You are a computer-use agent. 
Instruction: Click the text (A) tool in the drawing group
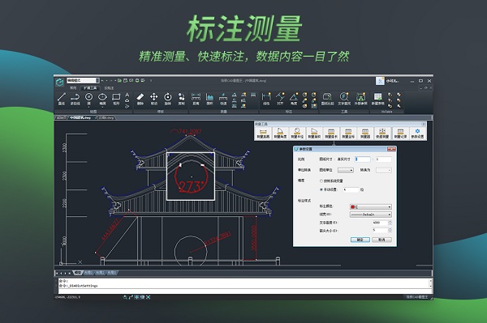[127, 95]
